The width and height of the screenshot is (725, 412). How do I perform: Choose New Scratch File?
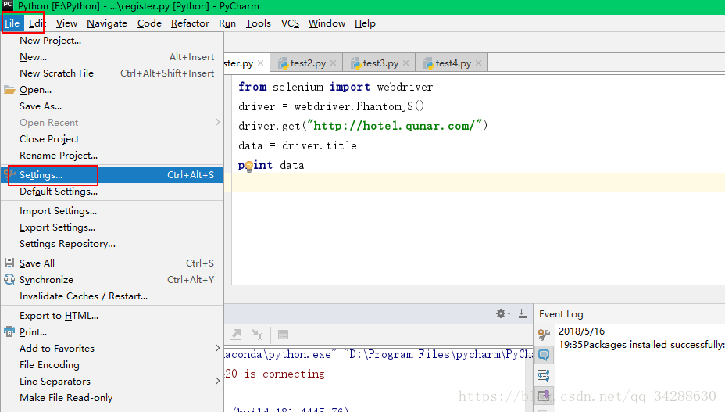pos(112,73)
